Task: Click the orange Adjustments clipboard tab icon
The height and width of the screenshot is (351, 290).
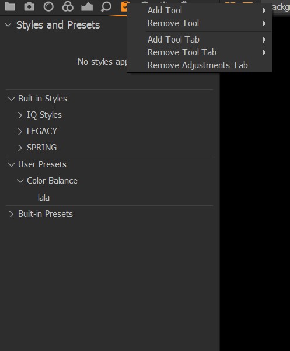Action: [x=124, y=7]
